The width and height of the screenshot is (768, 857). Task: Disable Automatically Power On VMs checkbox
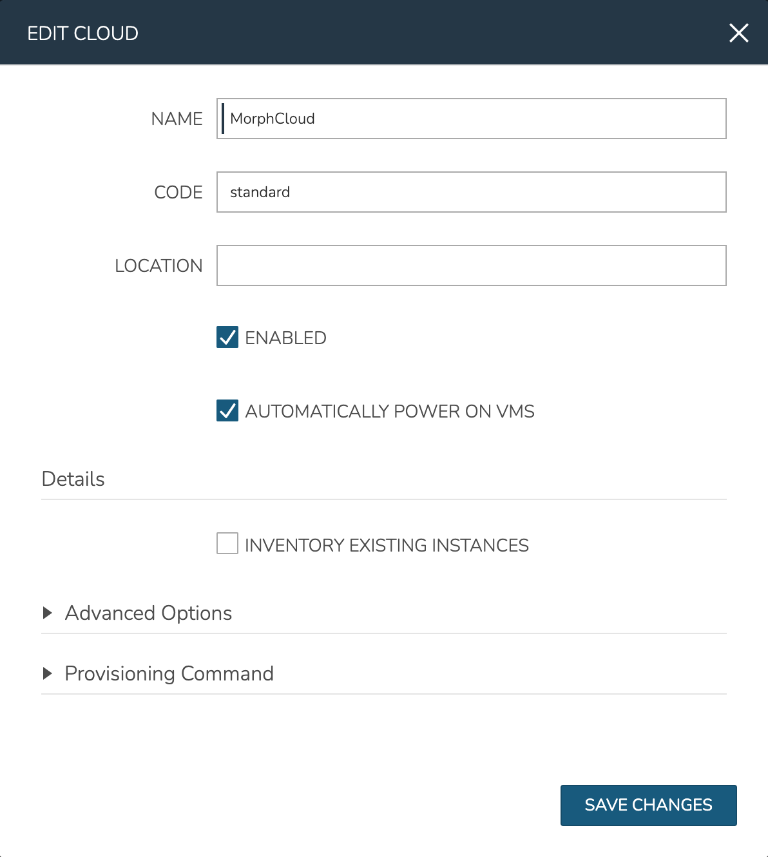point(227,410)
